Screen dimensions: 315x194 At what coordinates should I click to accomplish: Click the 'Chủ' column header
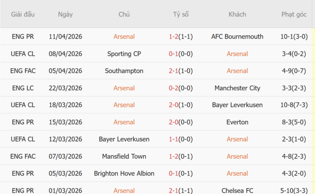pos(124,14)
